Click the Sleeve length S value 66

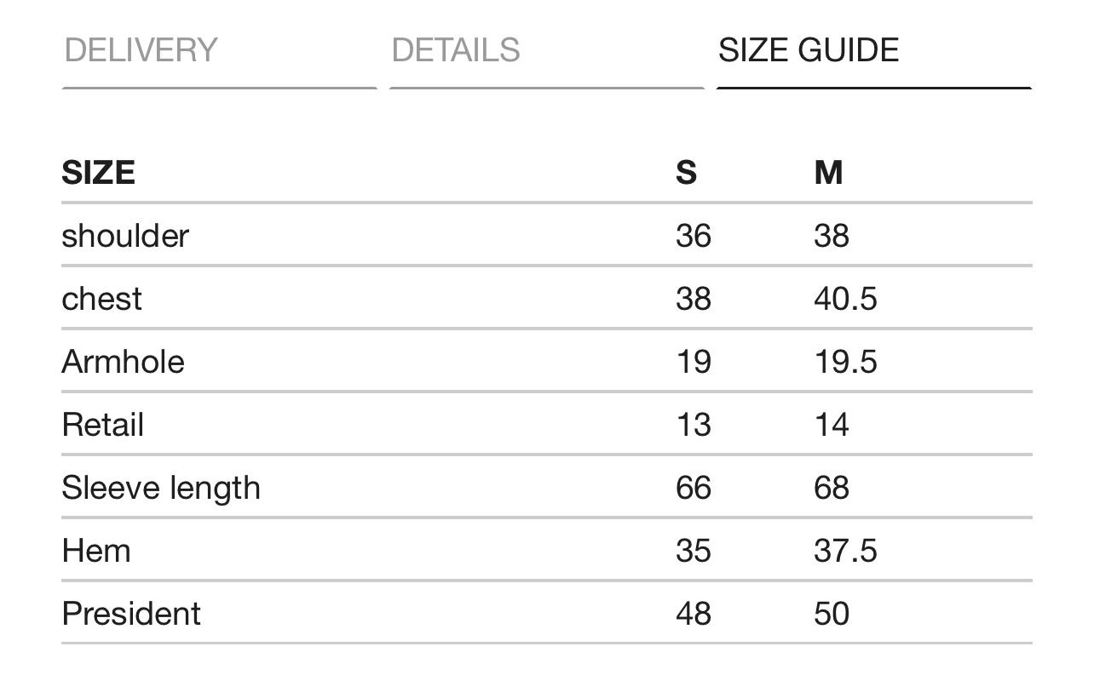(x=693, y=488)
